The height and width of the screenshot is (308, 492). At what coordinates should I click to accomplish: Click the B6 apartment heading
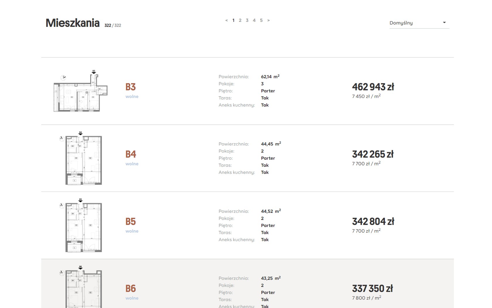pyautogui.click(x=131, y=289)
